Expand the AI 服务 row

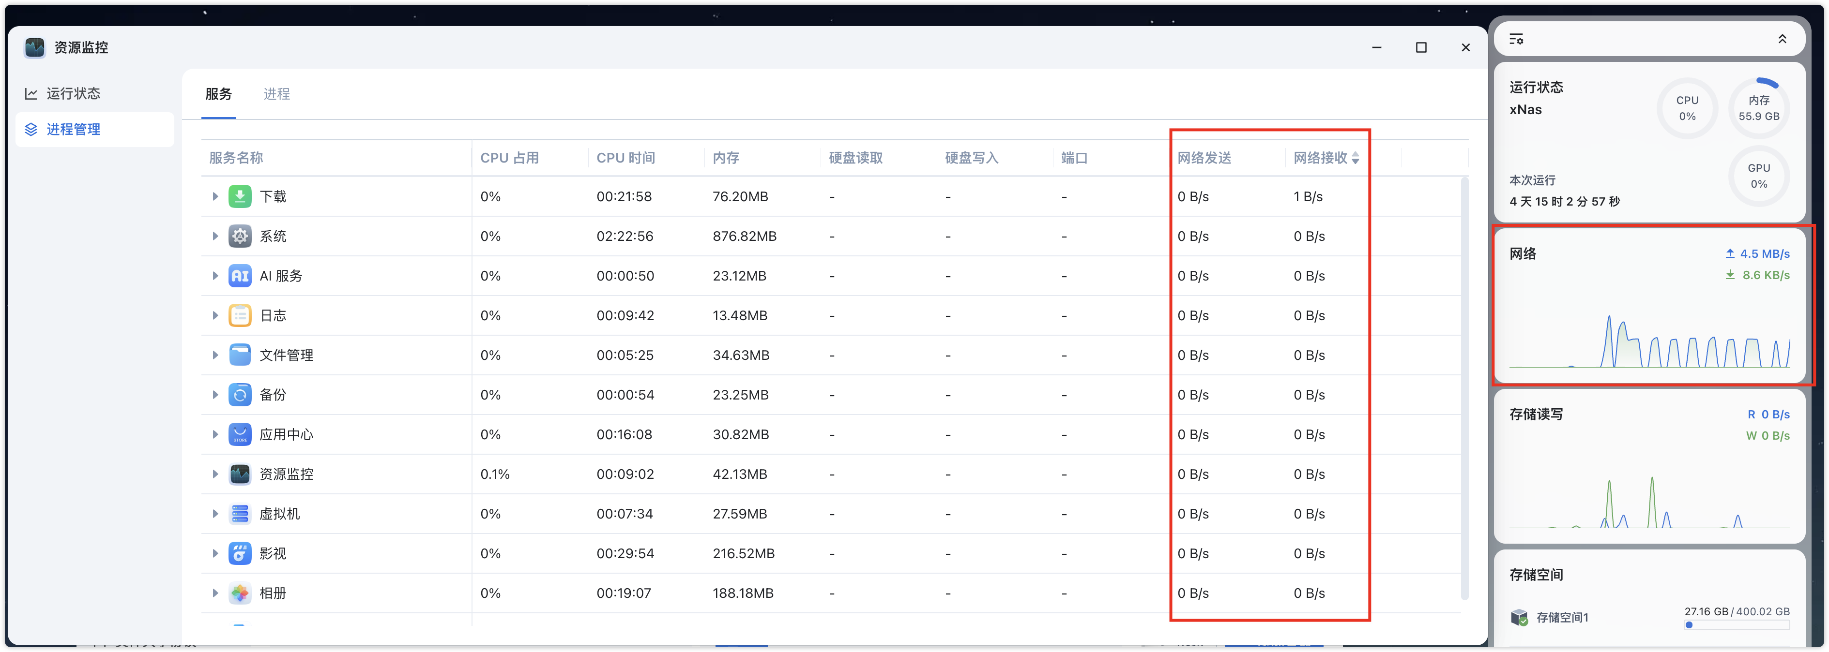click(x=215, y=276)
